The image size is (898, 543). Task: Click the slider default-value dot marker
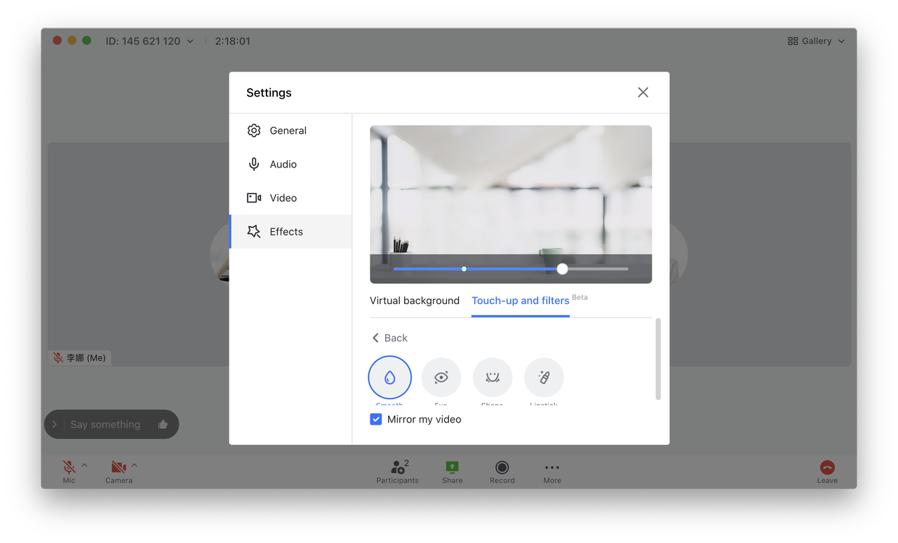tap(464, 269)
